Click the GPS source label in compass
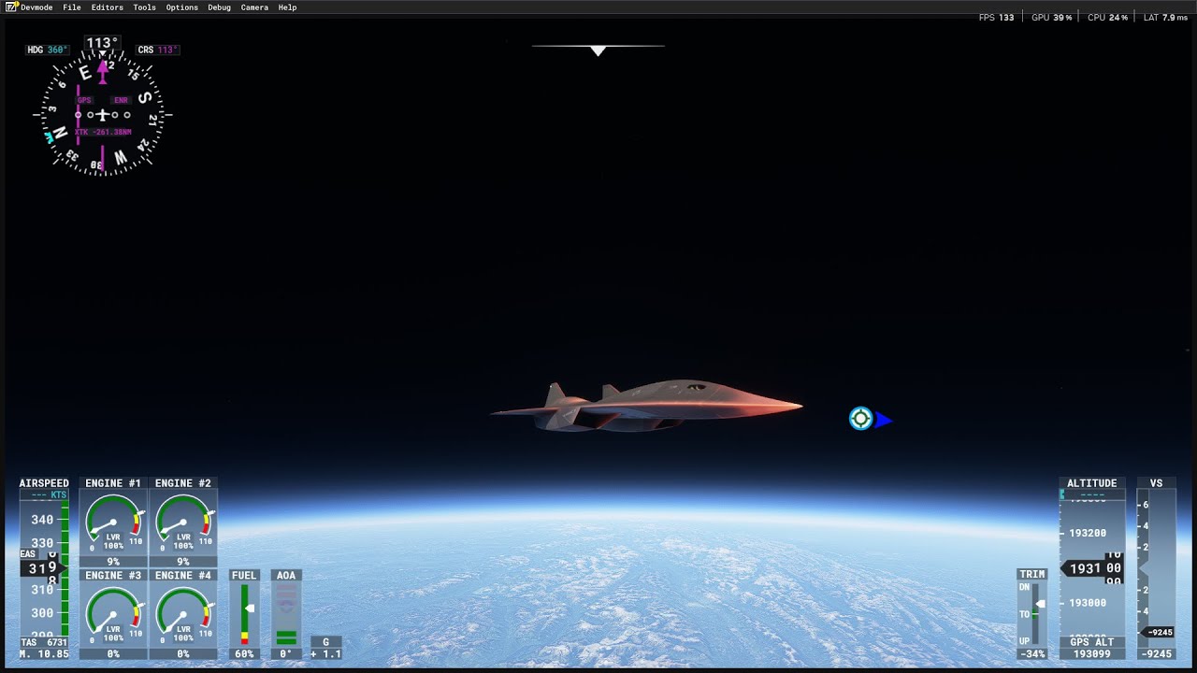The width and height of the screenshot is (1197, 673). coord(84,100)
